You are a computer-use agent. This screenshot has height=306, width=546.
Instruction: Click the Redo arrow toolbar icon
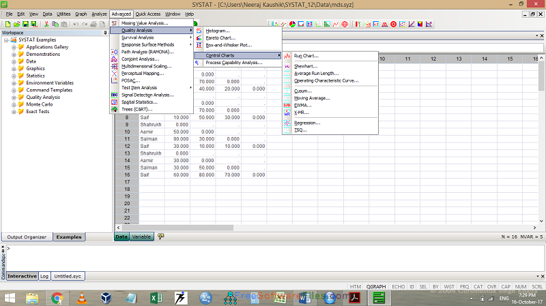pos(84,24)
